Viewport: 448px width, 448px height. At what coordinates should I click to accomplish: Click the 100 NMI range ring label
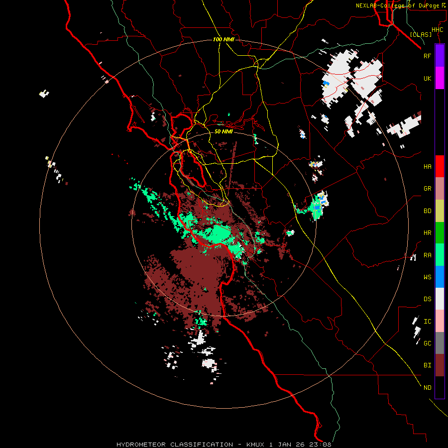(x=224, y=39)
